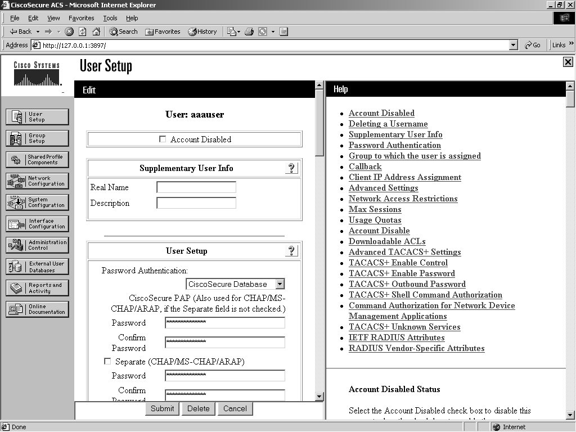The width and height of the screenshot is (576, 432).
Task: Click the Description input field
Action: pos(196,202)
